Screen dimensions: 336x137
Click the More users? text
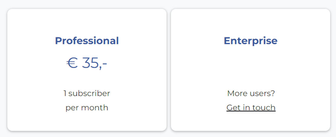click(x=251, y=93)
